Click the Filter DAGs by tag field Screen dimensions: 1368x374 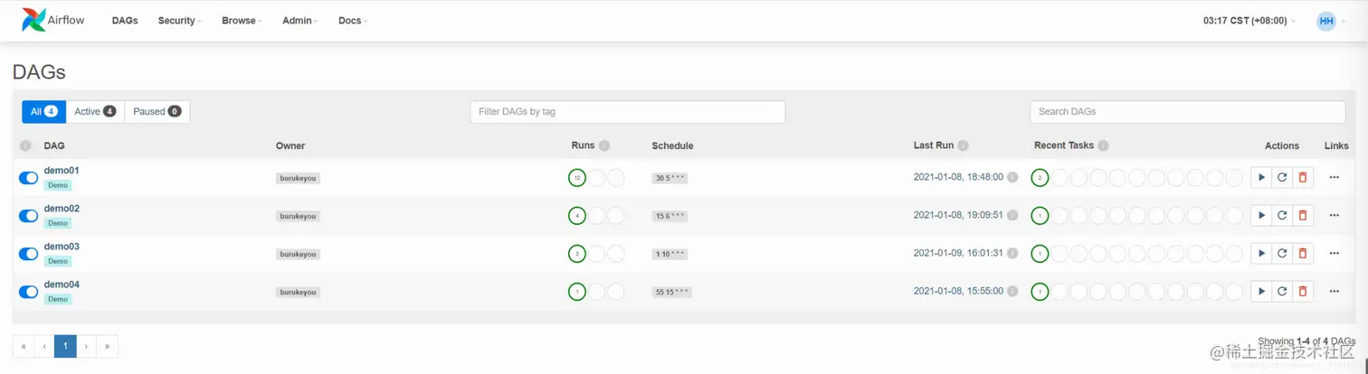tap(628, 111)
